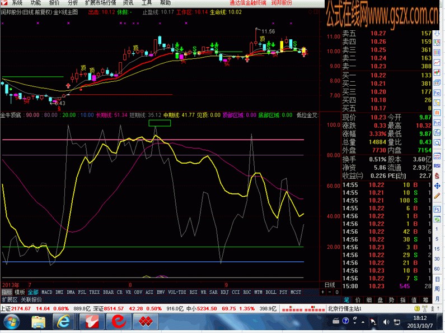Click the volume speaker icon in system tray
445x333 pixels.
[x=386, y=322]
